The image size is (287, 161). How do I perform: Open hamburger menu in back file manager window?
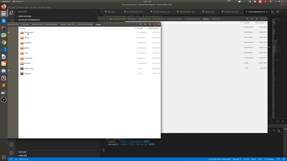point(257,19)
